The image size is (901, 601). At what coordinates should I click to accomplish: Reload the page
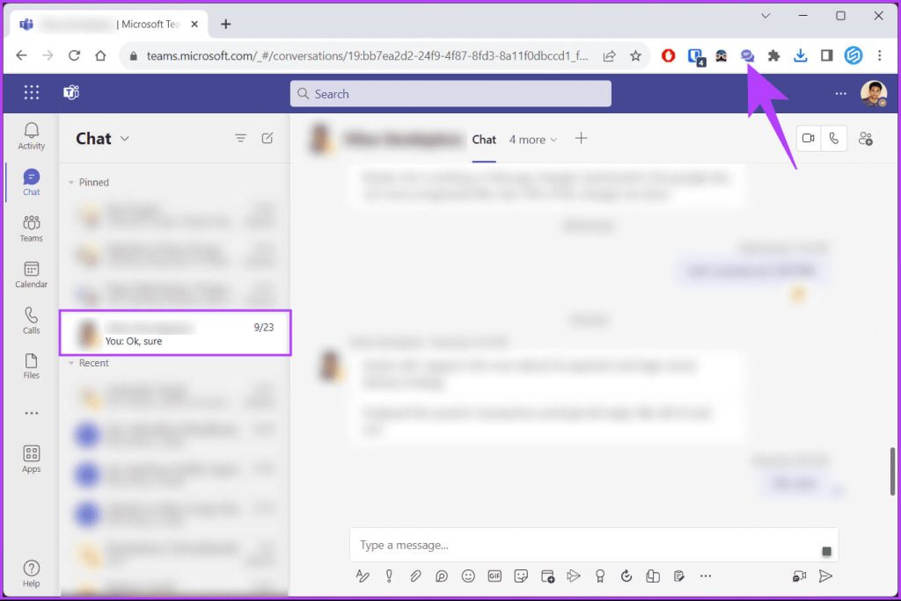[74, 55]
